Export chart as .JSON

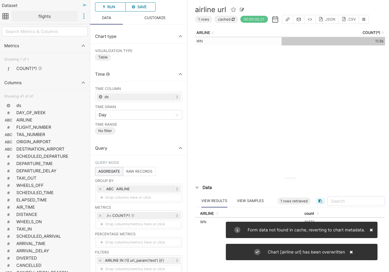pos(327,19)
